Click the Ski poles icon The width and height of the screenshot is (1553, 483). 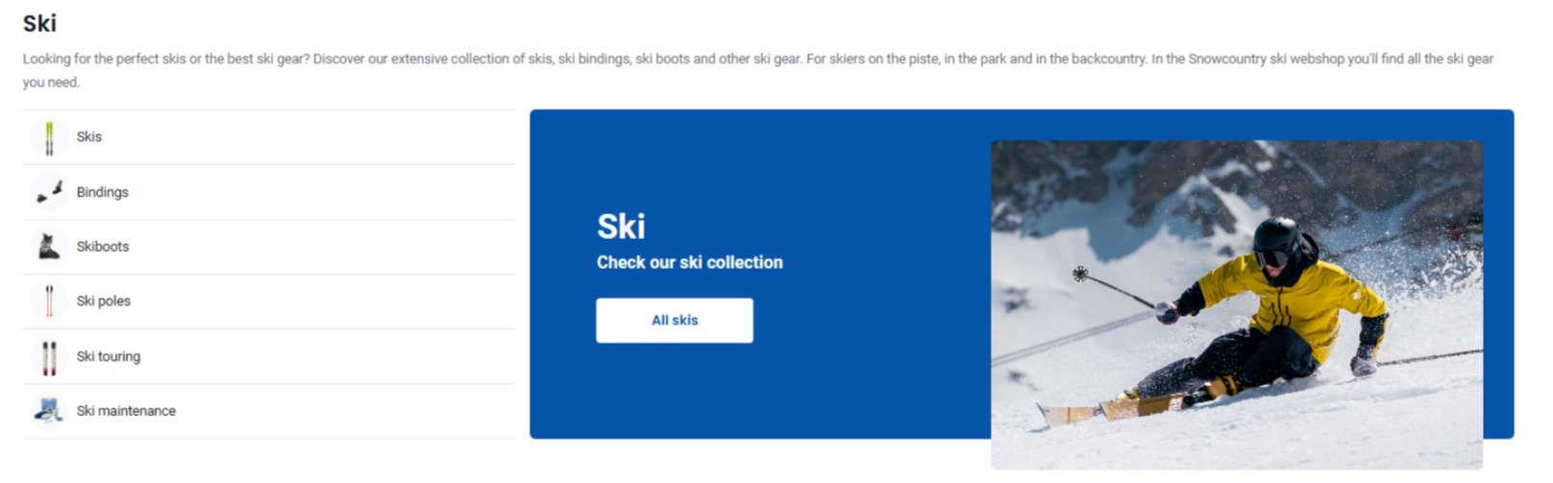click(x=49, y=302)
